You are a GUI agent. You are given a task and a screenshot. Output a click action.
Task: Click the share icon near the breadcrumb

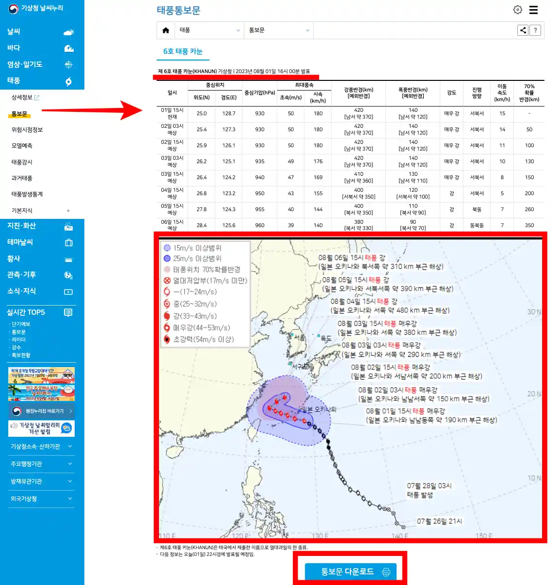pos(523,30)
